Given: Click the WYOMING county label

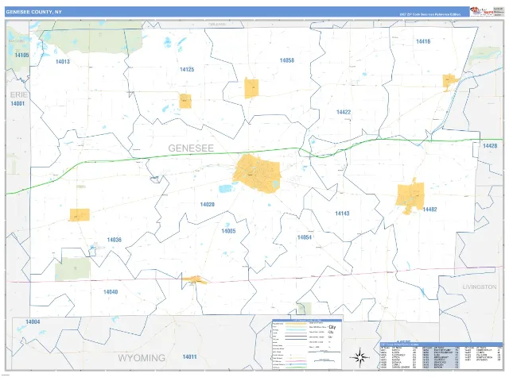Looking at the screenshot, I should point(142,358).
